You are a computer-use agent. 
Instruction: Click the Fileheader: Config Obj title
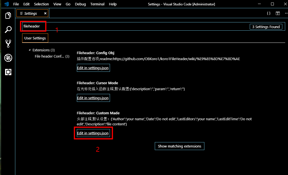(96, 53)
